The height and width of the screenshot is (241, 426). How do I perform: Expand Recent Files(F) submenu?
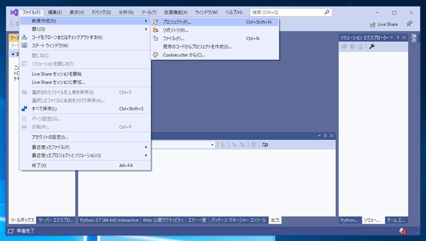click(85, 147)
